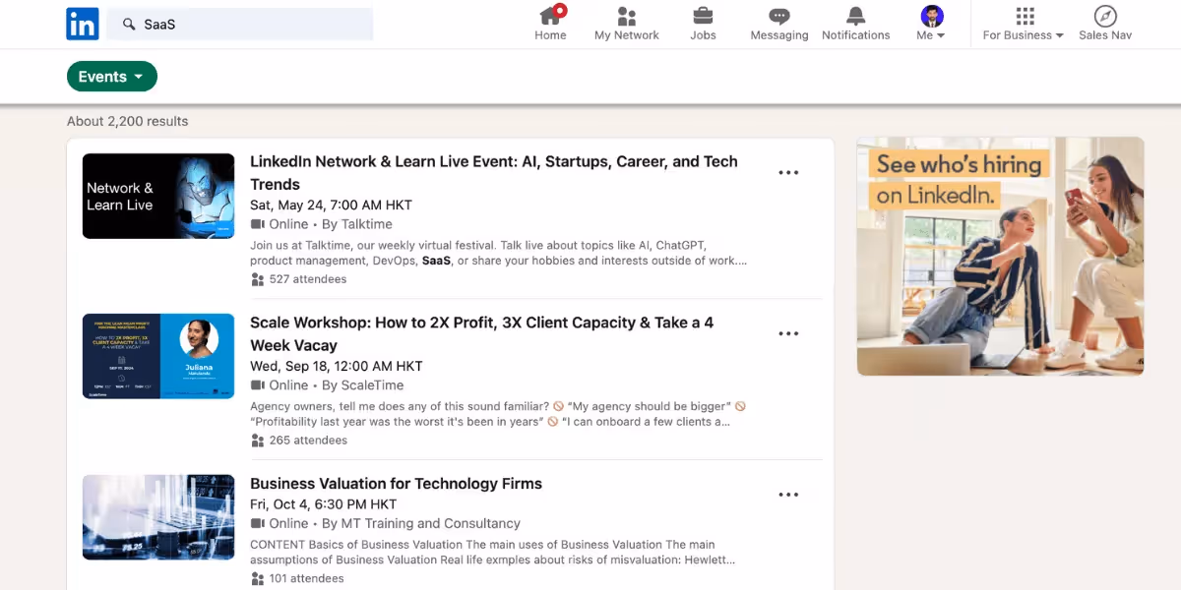
Task: Click 'Online • By MT Training and Consultancy' text
Action: tap(395, 523)
